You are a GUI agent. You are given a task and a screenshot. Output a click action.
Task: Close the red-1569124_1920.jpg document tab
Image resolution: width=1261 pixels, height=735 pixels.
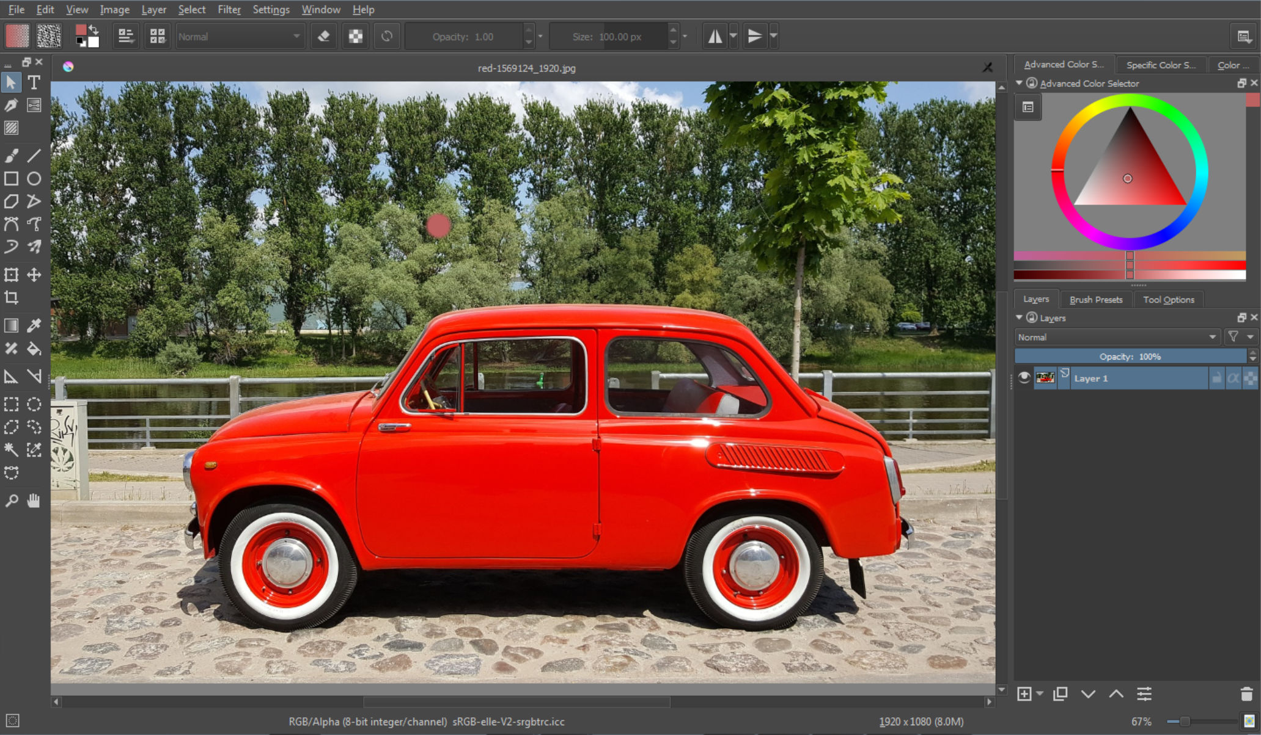(x=987, y=68)
